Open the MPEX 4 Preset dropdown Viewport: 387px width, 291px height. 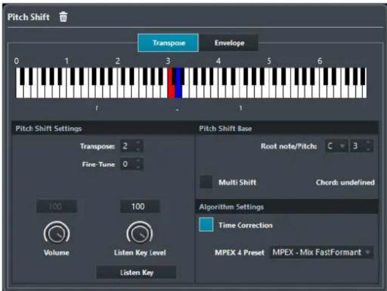coord(321,253)
